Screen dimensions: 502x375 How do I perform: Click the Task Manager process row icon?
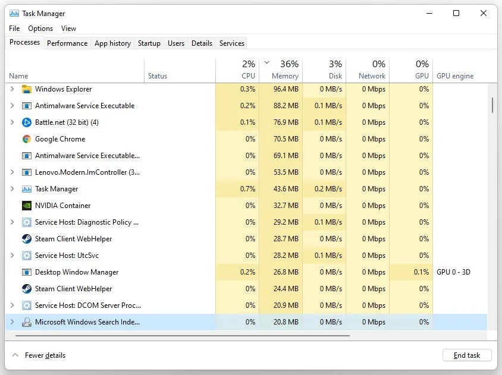click(27, 189)
